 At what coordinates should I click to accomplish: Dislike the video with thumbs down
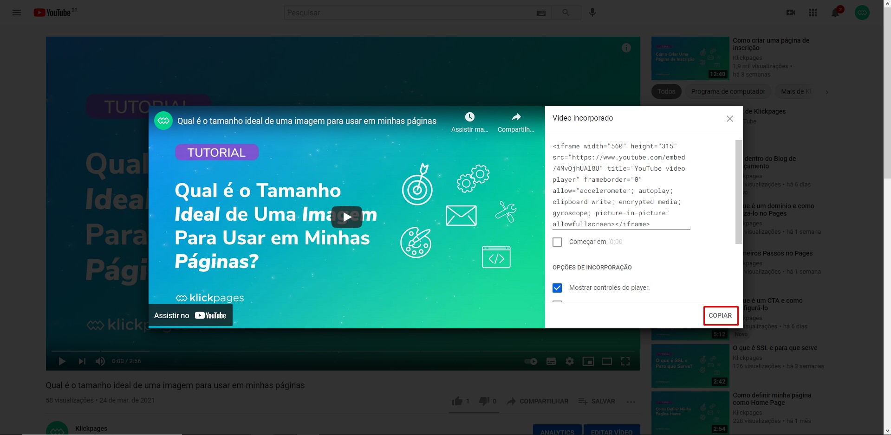click(484, 401)
